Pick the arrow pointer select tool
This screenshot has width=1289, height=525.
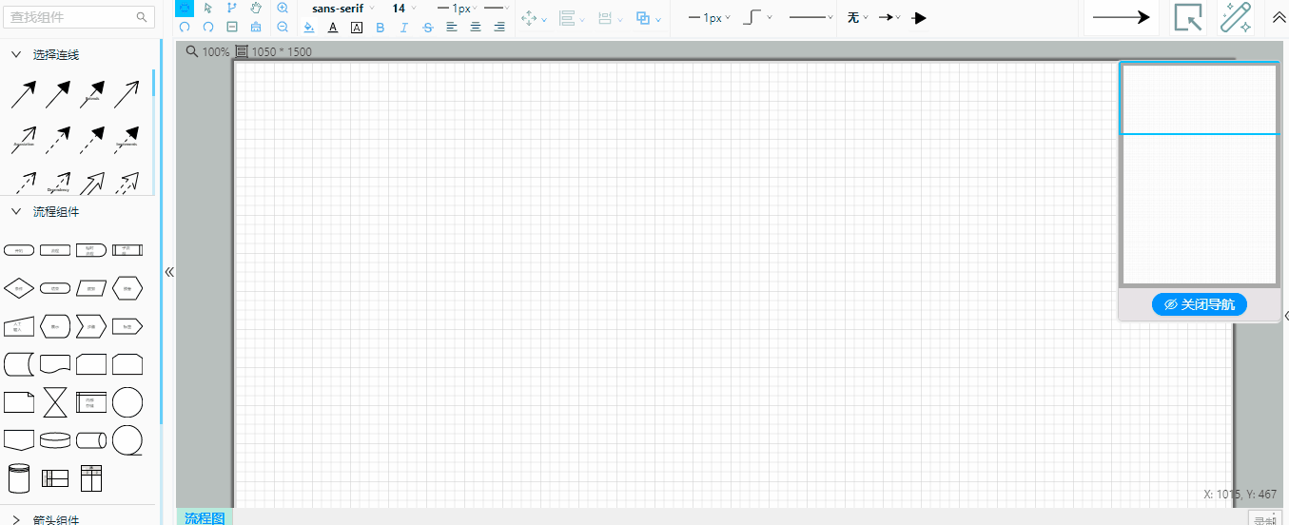(208, 9)
